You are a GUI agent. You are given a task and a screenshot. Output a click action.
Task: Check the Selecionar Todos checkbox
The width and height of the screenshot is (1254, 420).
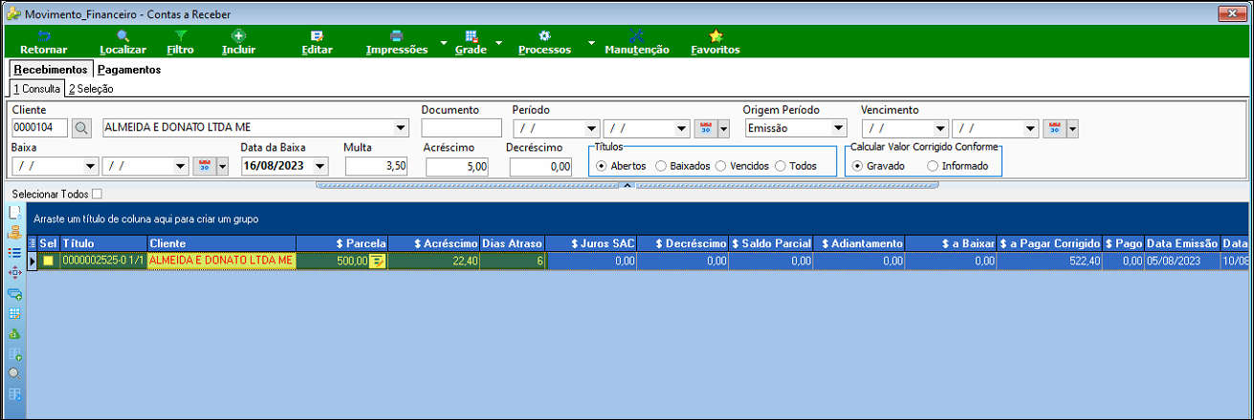(97, 194)
